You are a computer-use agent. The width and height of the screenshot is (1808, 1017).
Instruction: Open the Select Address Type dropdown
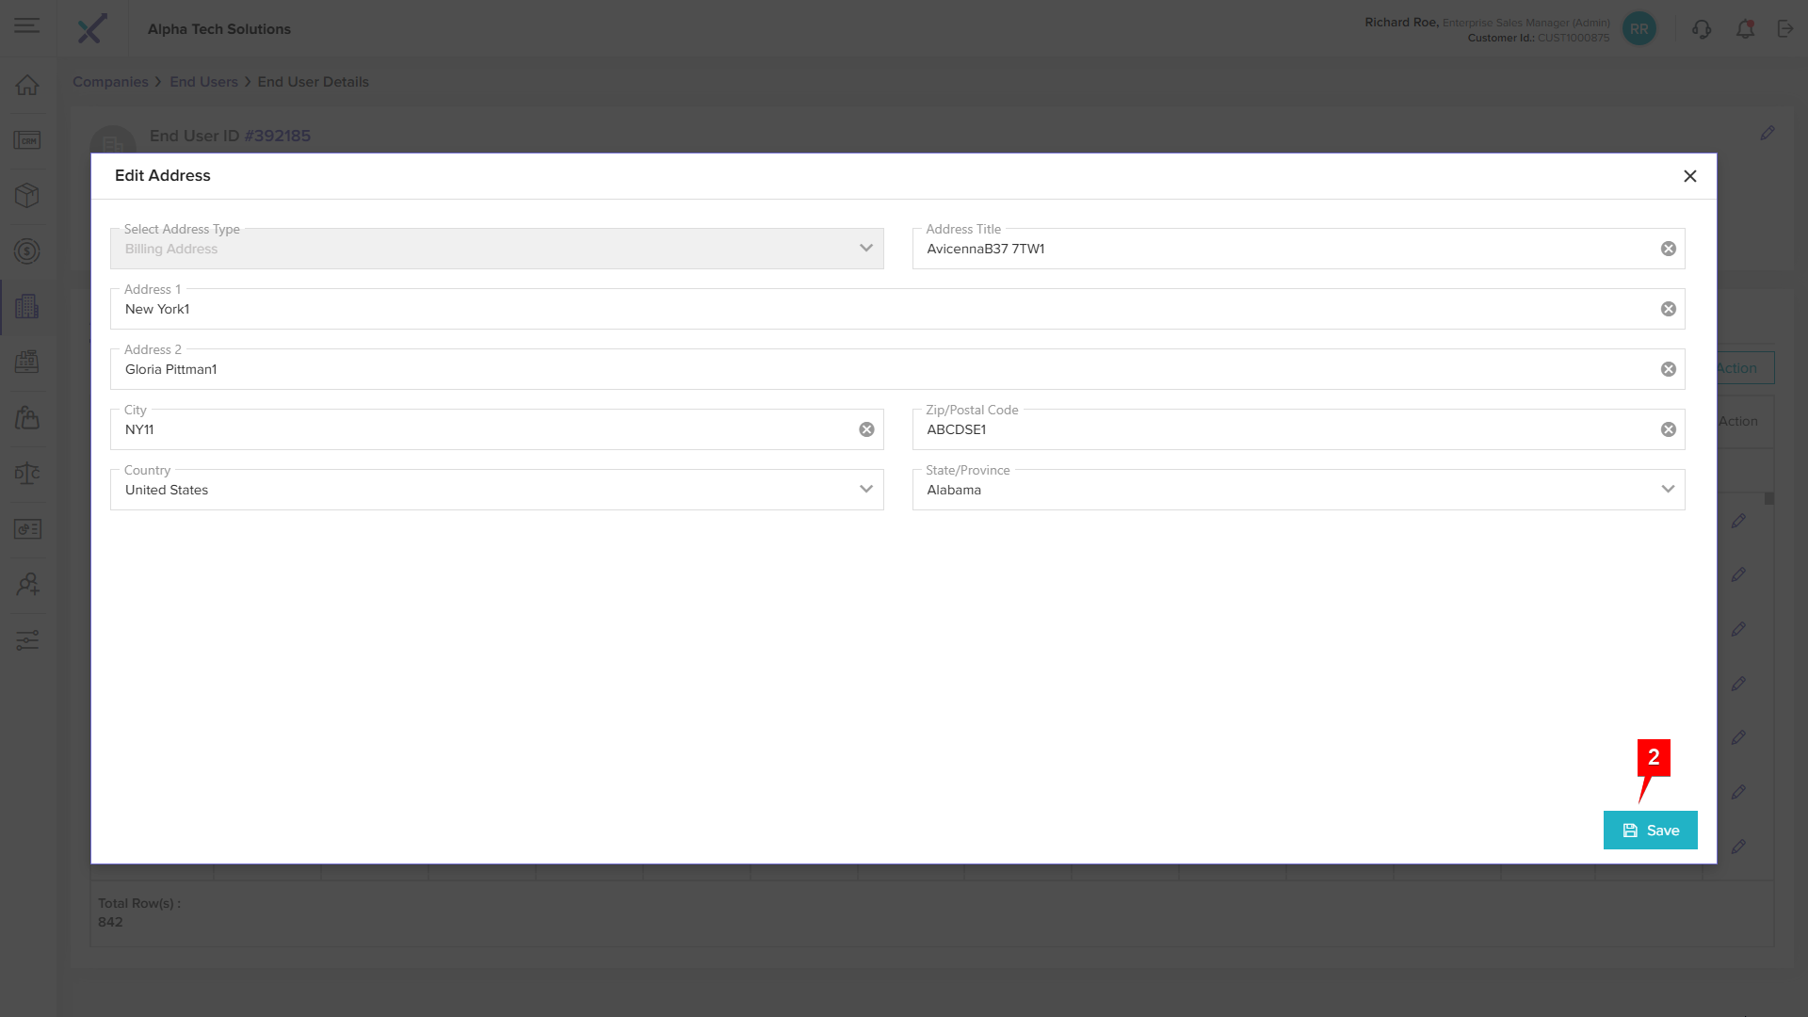pos(496,249)
